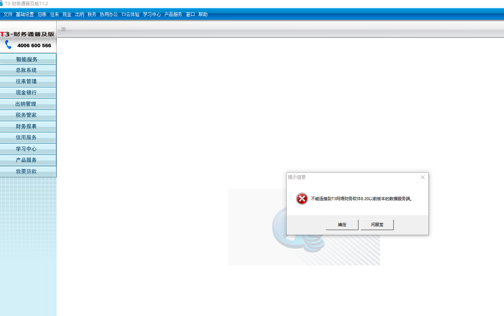Image resolution: width=504 pixels, height=316 pixels.
Task: Click the error message text in dialog
Action: pyautogui.click(x=362, y=199)
